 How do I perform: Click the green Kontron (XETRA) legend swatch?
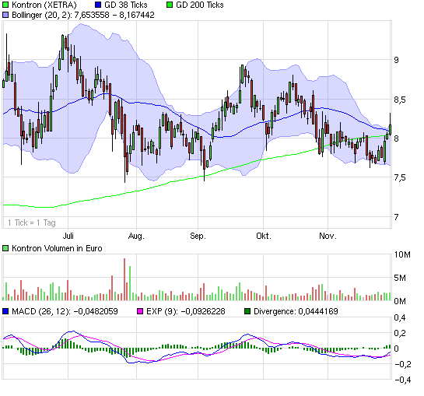tap(5, 5)
